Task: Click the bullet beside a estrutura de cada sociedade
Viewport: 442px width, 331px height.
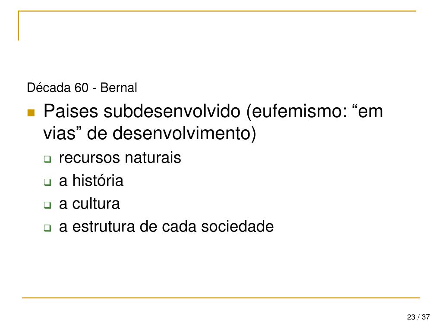Action: 47,228
